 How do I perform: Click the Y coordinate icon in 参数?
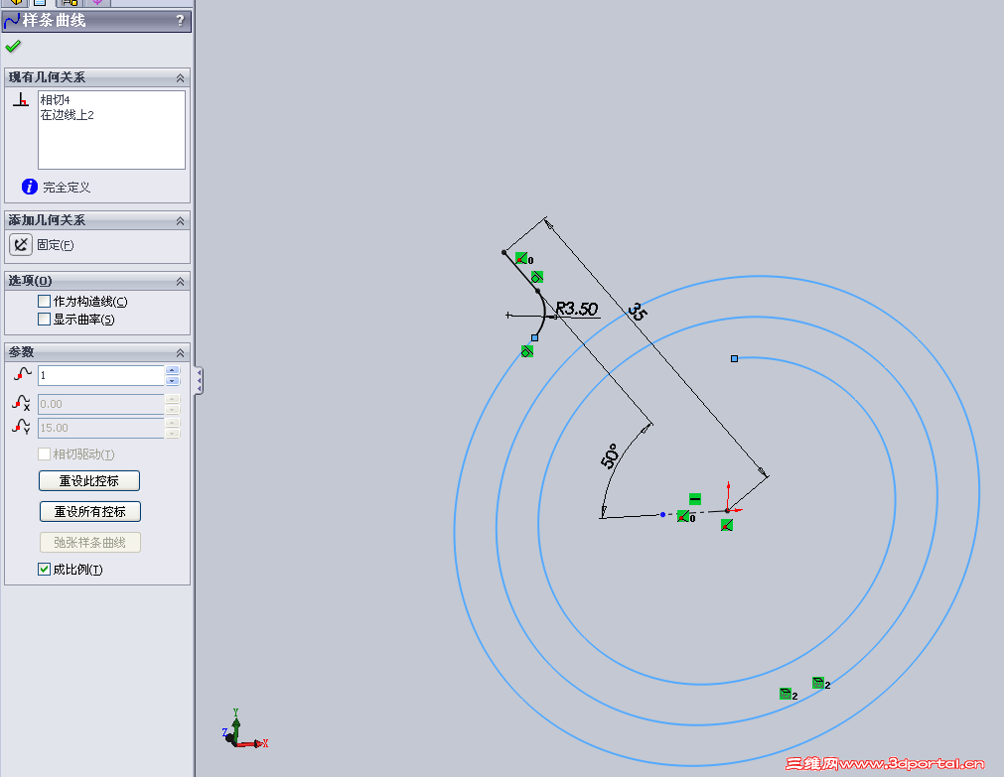point(21,427)
